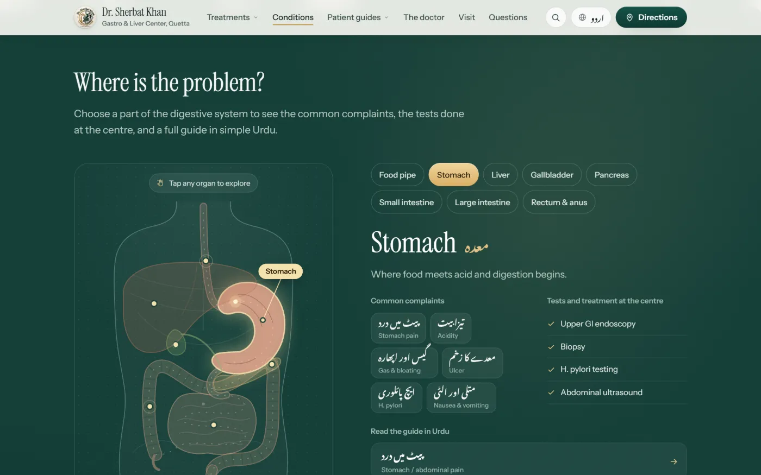
Task: Switch language using the اردو globe button
Action: (591, 17)
